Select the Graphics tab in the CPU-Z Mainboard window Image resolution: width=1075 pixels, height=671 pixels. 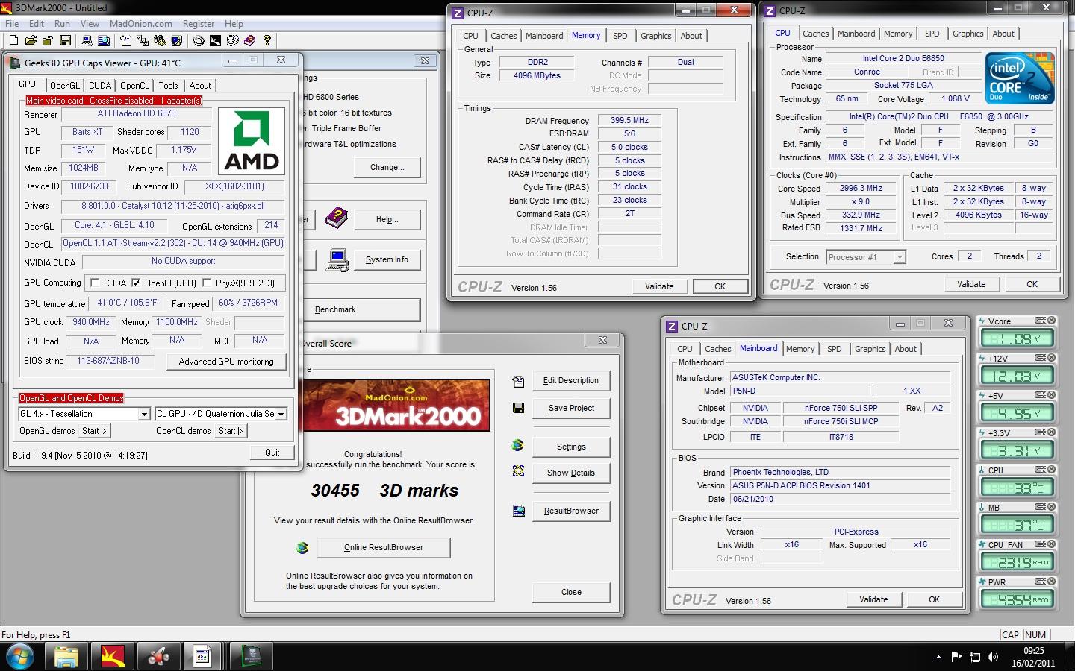(x=870, y=349)
